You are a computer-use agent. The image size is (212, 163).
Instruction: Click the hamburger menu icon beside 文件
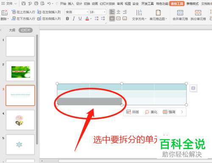(x=3, y=3)
